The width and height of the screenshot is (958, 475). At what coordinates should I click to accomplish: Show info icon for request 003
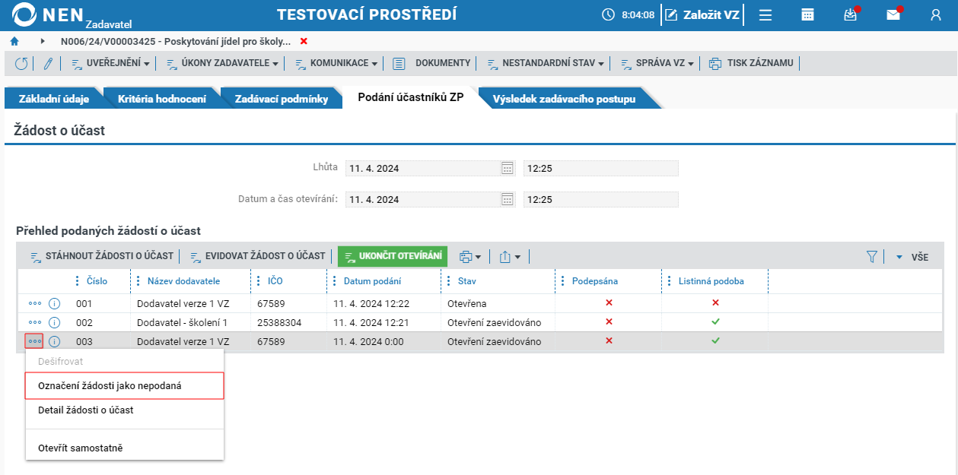(54, 342)
